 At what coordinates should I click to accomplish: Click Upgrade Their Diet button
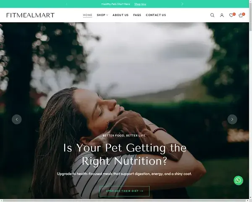124,191
